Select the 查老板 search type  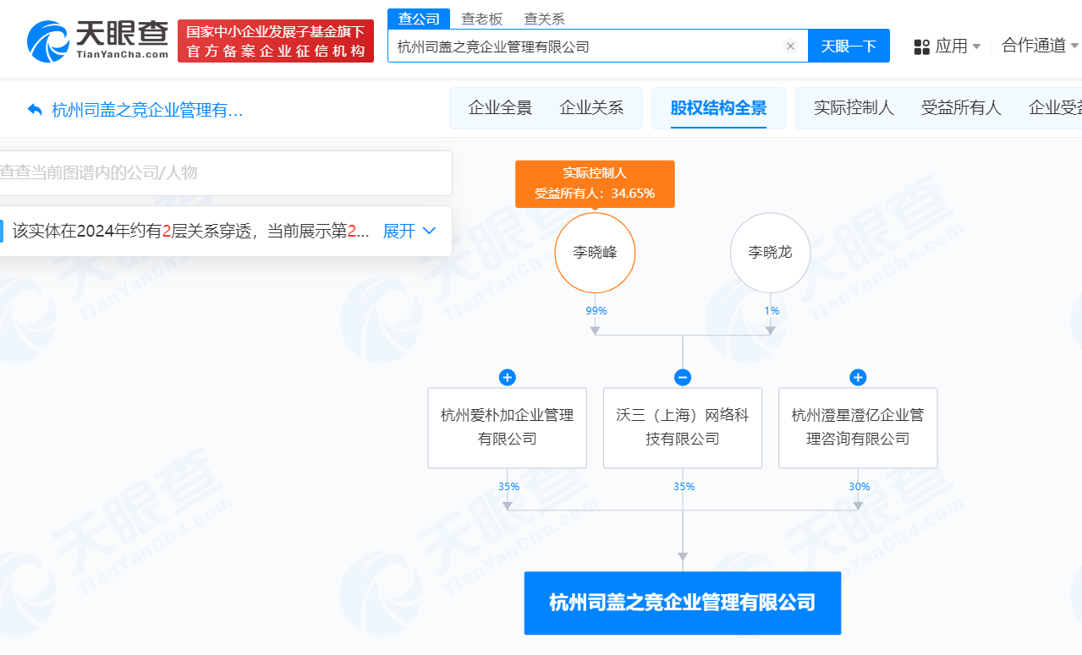pyautogui.click(x=475, y=18)
